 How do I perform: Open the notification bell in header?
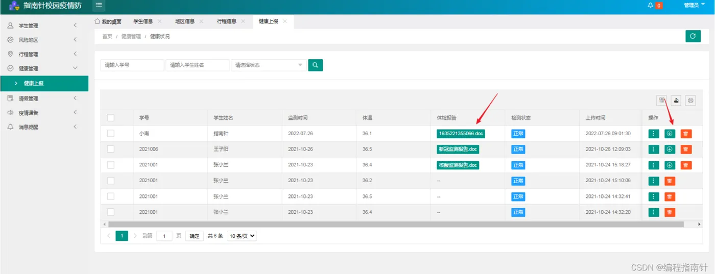tap(650, 5)
